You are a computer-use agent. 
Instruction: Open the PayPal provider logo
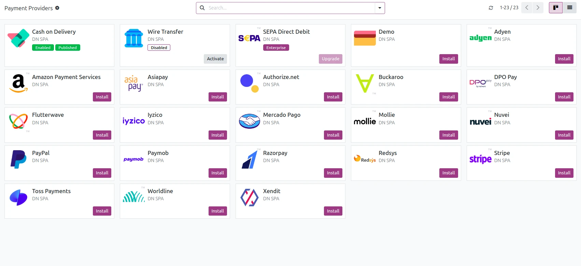[18, 159]
